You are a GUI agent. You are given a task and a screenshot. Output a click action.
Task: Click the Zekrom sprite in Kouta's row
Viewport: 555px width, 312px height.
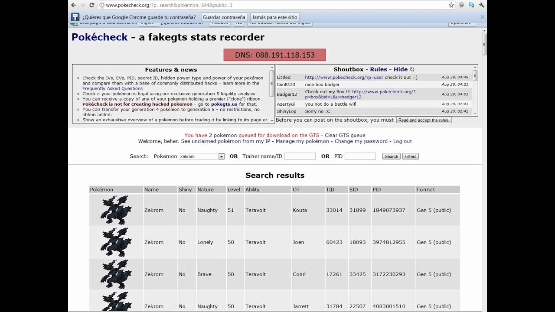click(x=116, y=210)
